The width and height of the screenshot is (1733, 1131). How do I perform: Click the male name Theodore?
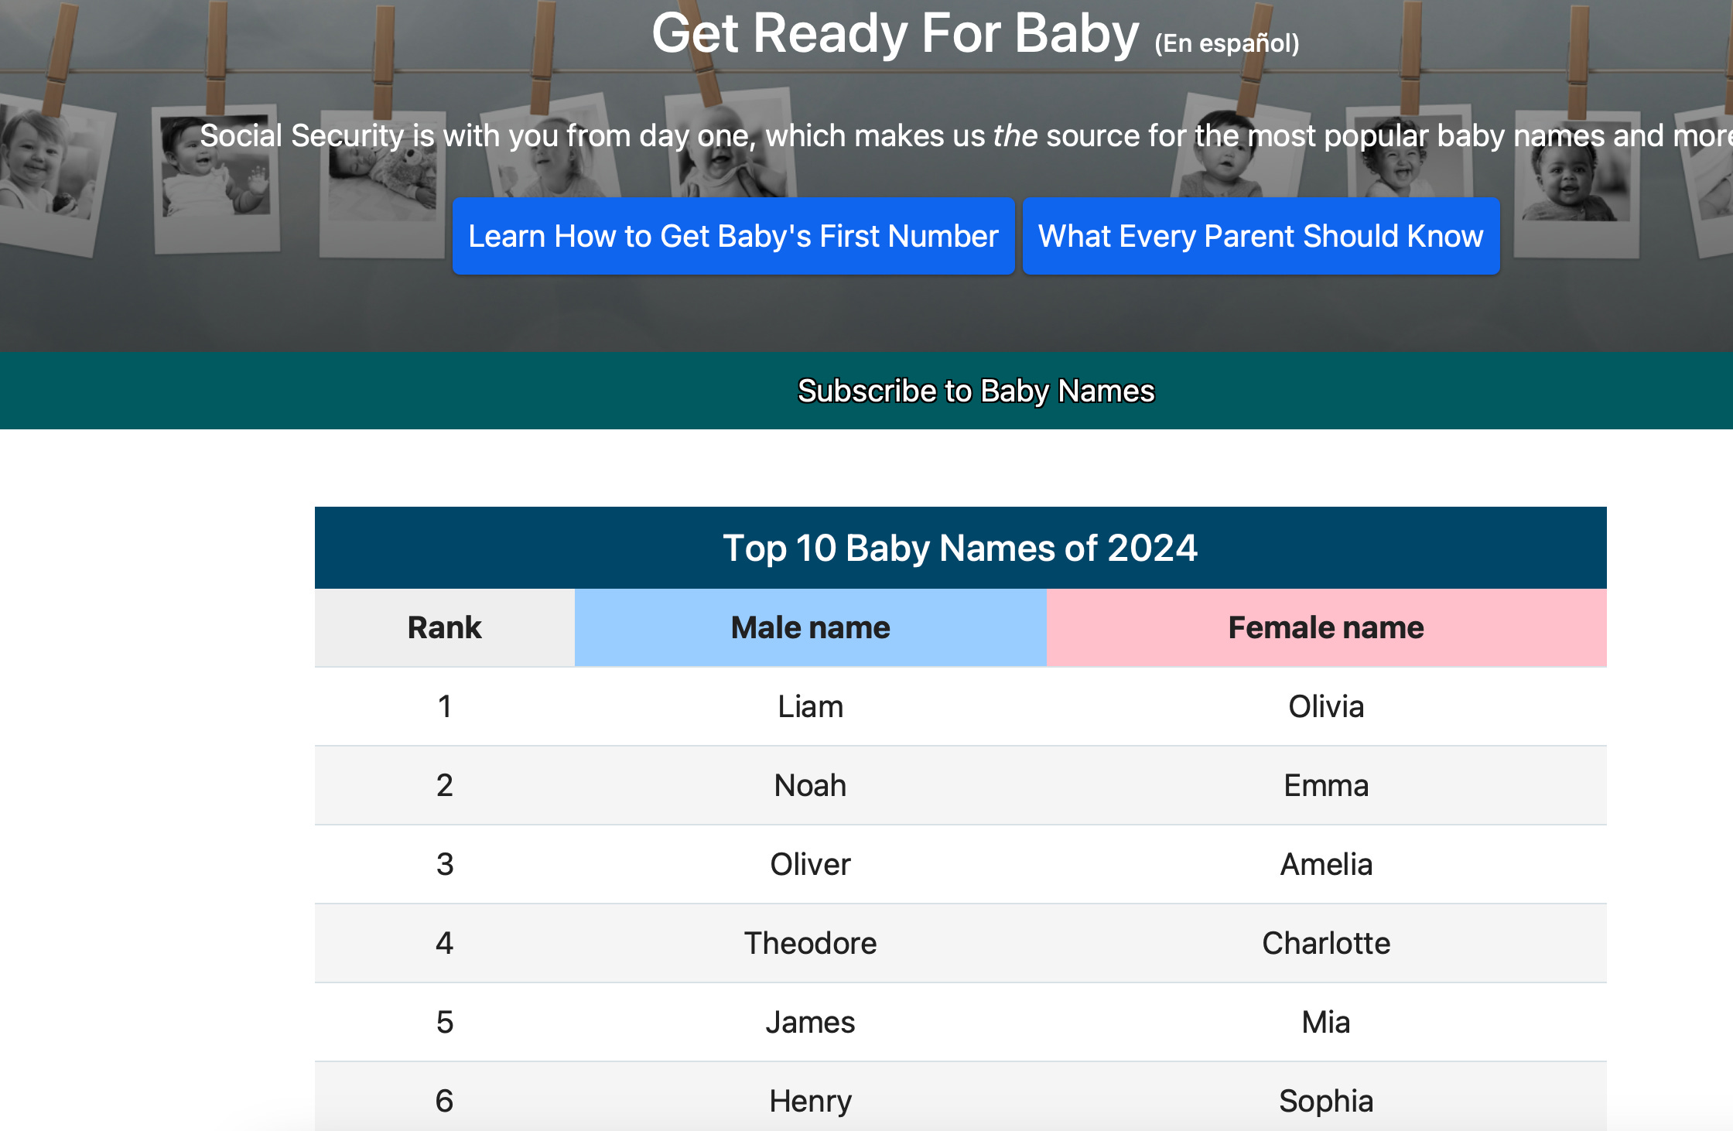click(810, 943)
